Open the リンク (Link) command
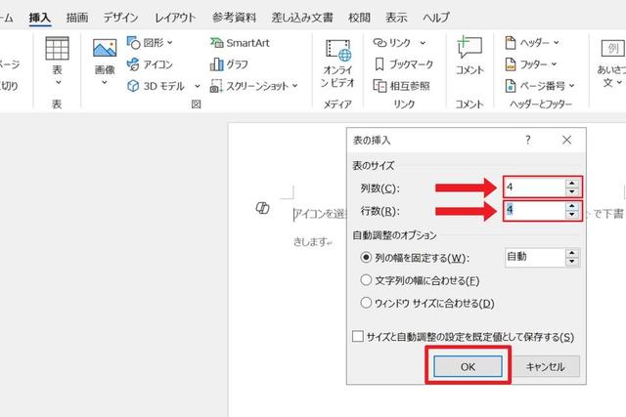Image resolution: width=626 pixels, height=417 pixels. click(x=392, y=42)
